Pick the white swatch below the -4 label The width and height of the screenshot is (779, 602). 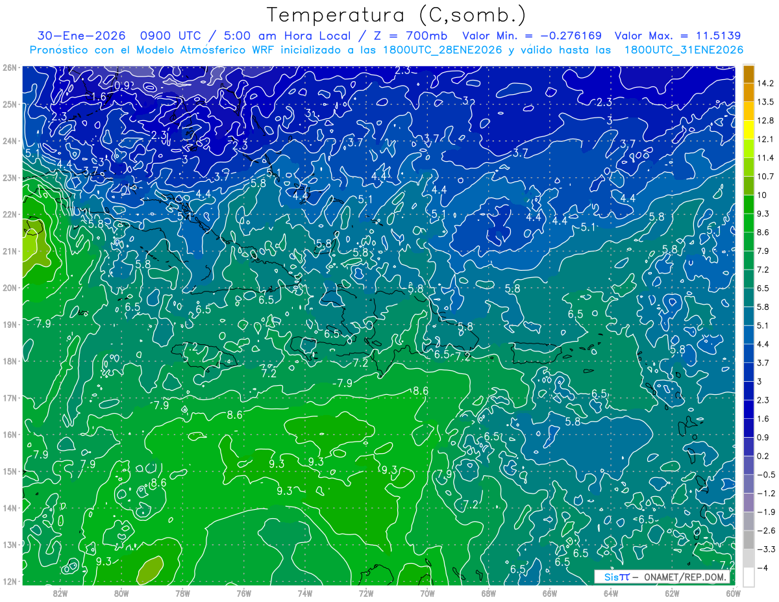(748, 577)
